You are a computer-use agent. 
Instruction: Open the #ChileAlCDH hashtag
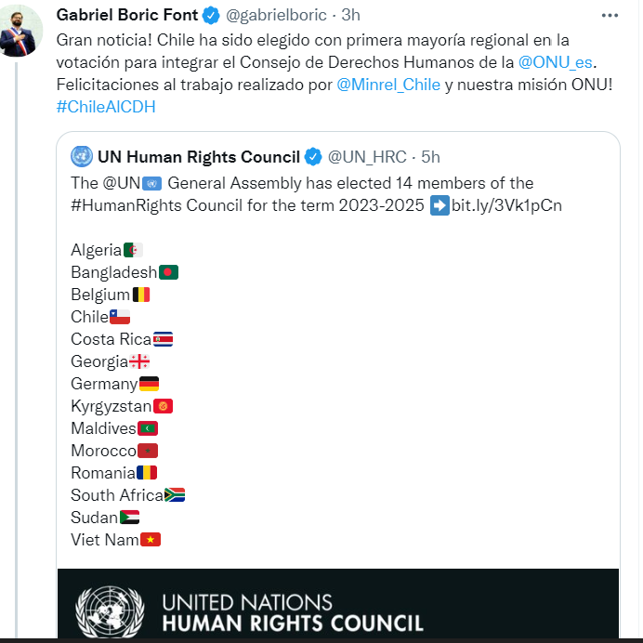point(105,107)
